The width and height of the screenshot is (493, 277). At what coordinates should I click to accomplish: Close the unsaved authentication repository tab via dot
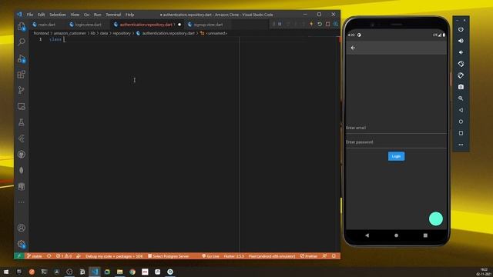pyautogui.click(x=179, y=25)
